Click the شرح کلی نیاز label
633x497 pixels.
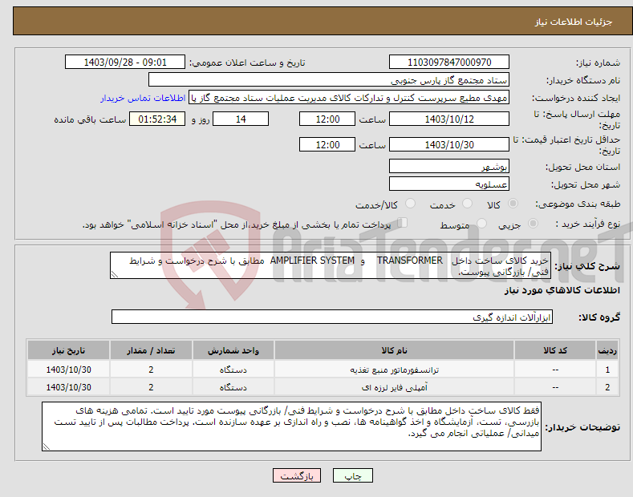pos(587,266)
